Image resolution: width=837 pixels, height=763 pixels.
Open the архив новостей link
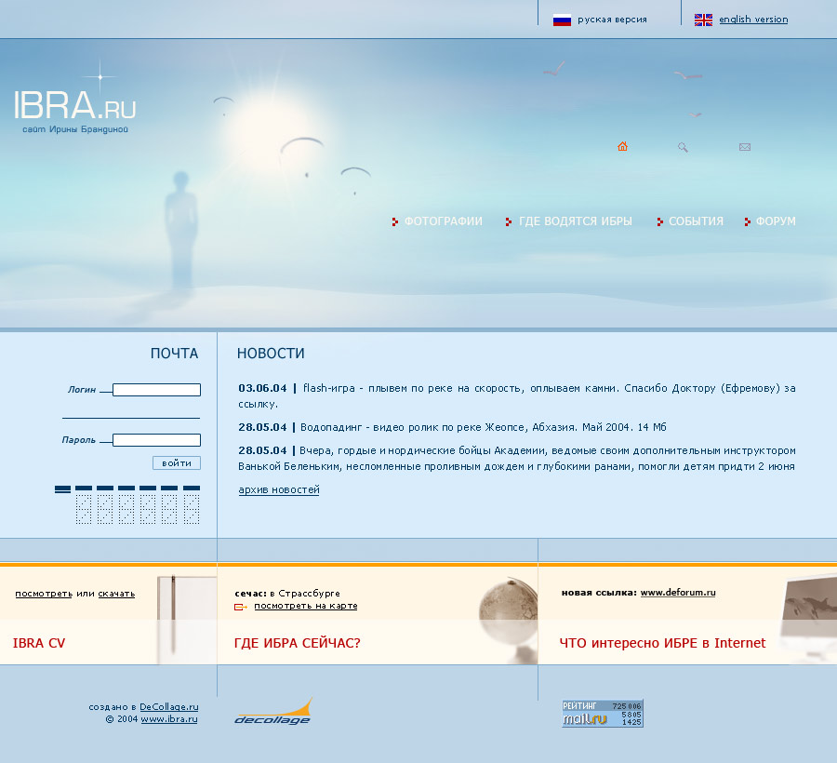[x=279, y=489]
